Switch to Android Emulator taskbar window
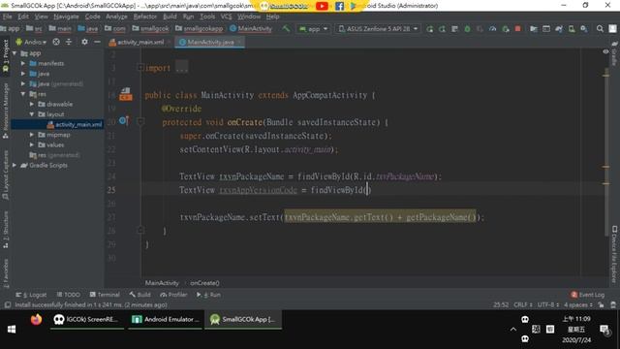 pyautogui.click(x=166, y=319)
